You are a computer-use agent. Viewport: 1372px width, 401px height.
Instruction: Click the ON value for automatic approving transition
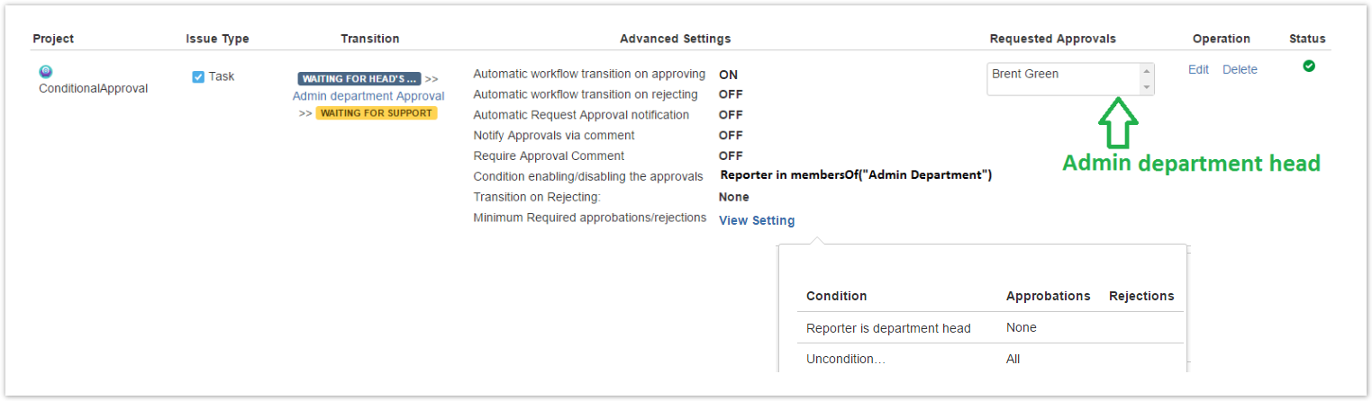click(728, 75)
